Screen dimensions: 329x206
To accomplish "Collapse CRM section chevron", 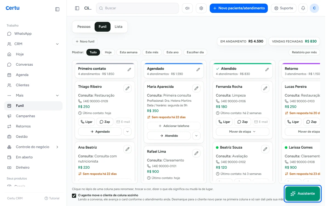I will 57,44.
